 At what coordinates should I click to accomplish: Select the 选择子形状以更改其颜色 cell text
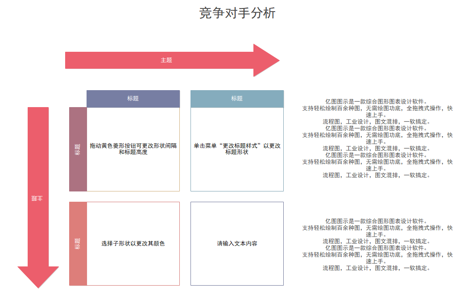[x=133, y=244]
